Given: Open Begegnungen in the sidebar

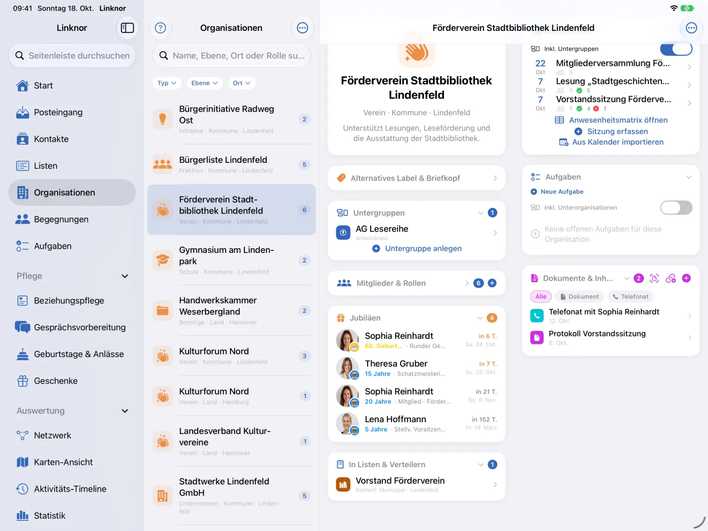Looking at the screenshot, I should (x=72, y=219).
